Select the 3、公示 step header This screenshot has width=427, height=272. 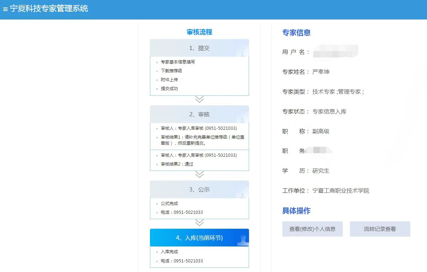point(199,189)
